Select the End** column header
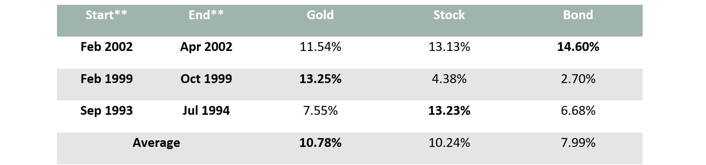This screenshot has width=706, height=165. point(206,15)
